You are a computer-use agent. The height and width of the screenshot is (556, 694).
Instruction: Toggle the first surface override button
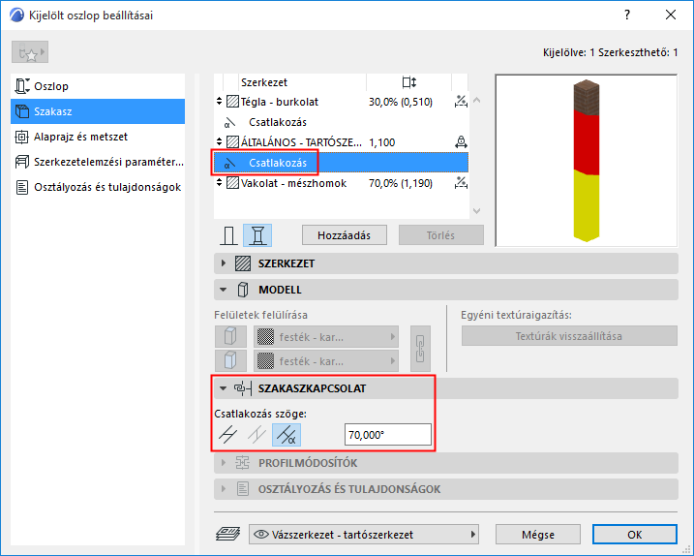click(230, 337)
